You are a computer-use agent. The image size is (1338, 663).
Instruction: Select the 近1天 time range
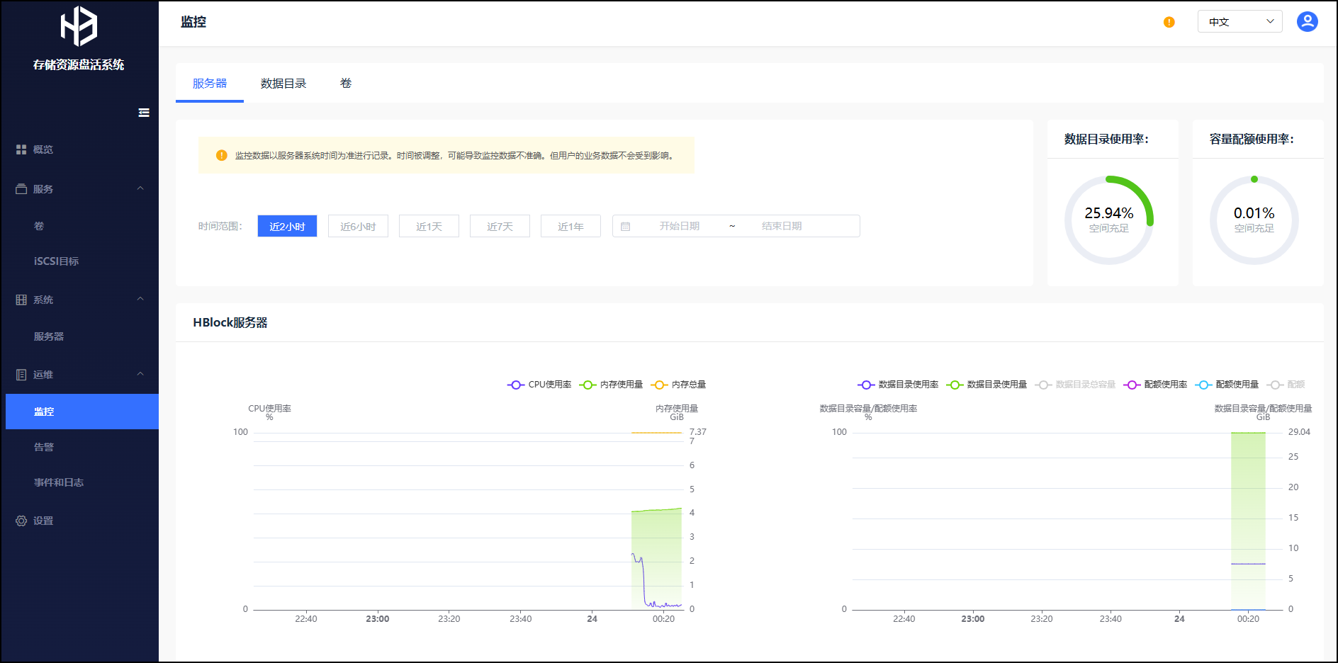point(429,226)
